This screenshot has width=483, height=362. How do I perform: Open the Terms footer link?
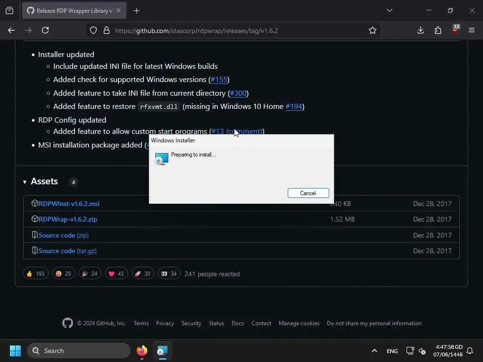point(141,323)
